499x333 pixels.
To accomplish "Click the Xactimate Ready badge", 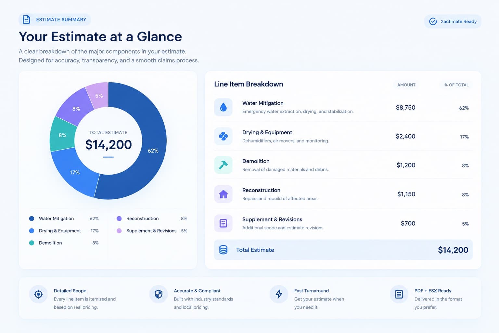I will (453, 21).
